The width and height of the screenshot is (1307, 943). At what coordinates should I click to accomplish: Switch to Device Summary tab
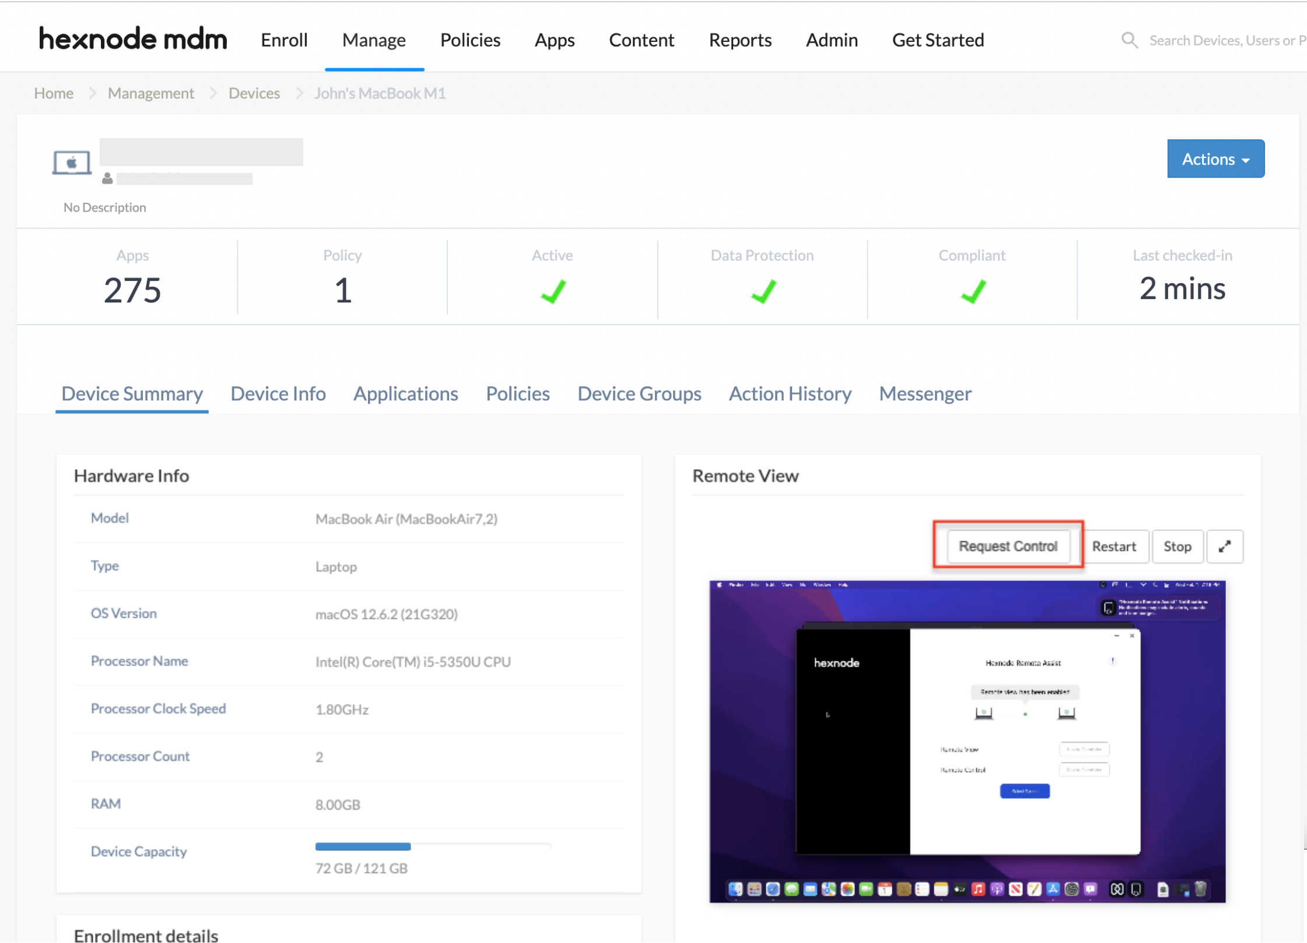(132, 394)
